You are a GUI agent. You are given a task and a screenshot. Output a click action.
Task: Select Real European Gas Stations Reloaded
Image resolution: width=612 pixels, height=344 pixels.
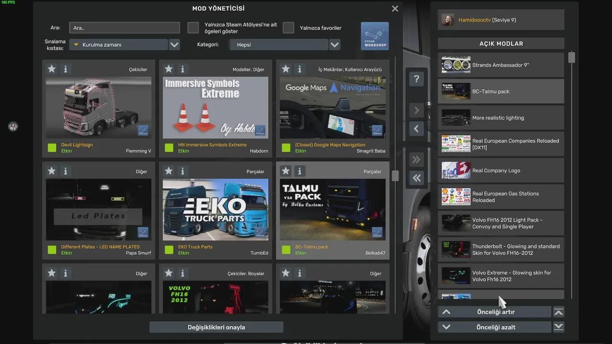click(x=501, y=197)
